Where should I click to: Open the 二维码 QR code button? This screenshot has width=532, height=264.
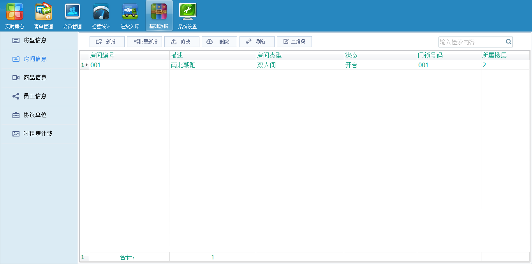tap(294, 42)
